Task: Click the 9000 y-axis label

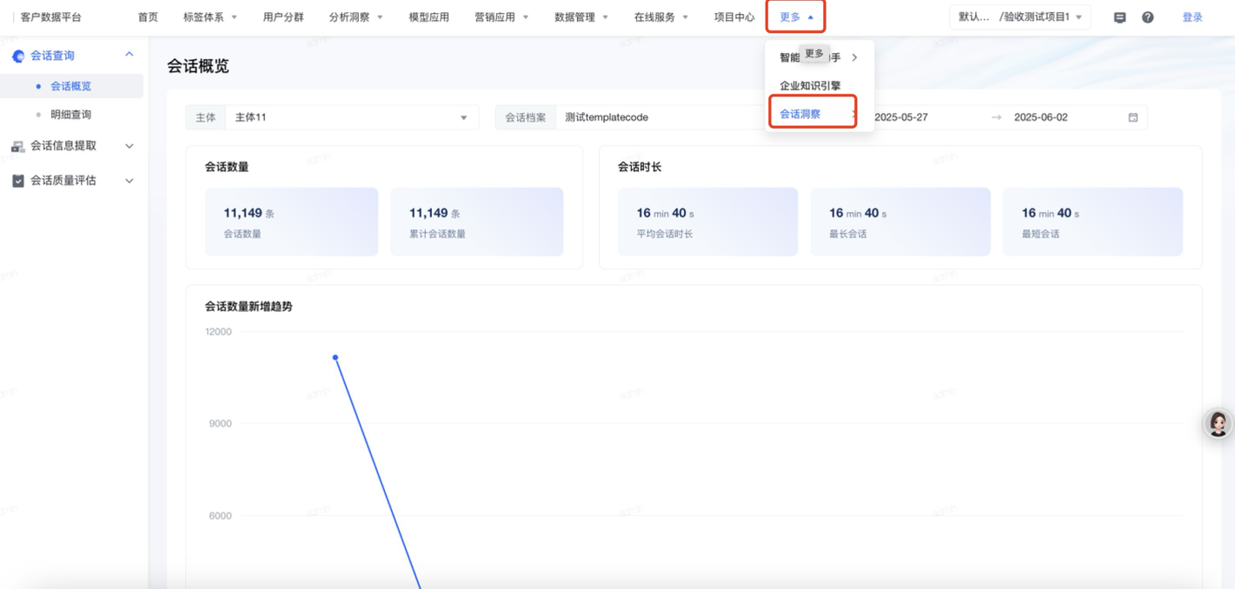Action: pos(221,424)
